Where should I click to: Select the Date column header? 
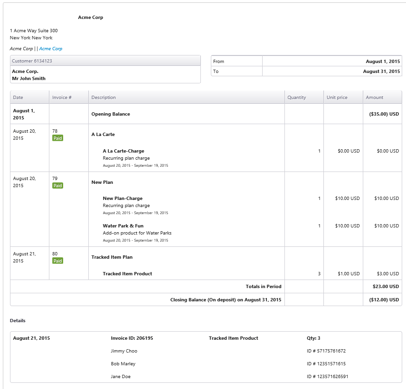tap(29, 98)
